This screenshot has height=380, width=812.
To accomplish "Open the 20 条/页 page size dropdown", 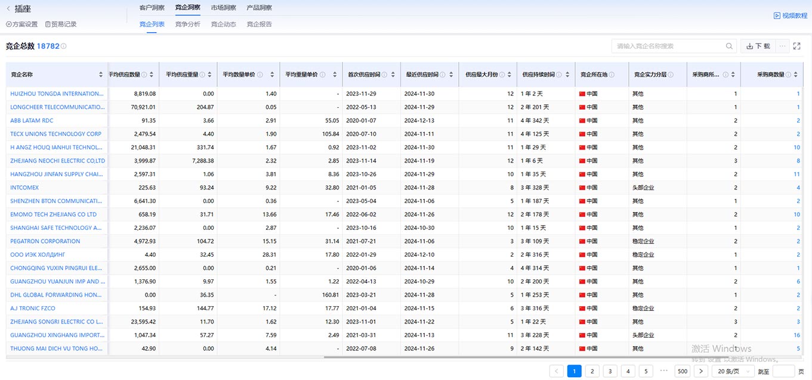I will [x=733, y=371].
